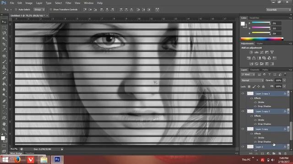The width and height of the screenshot is (293, 164).
Task: Click the Opacity value field
Action: 278,81
